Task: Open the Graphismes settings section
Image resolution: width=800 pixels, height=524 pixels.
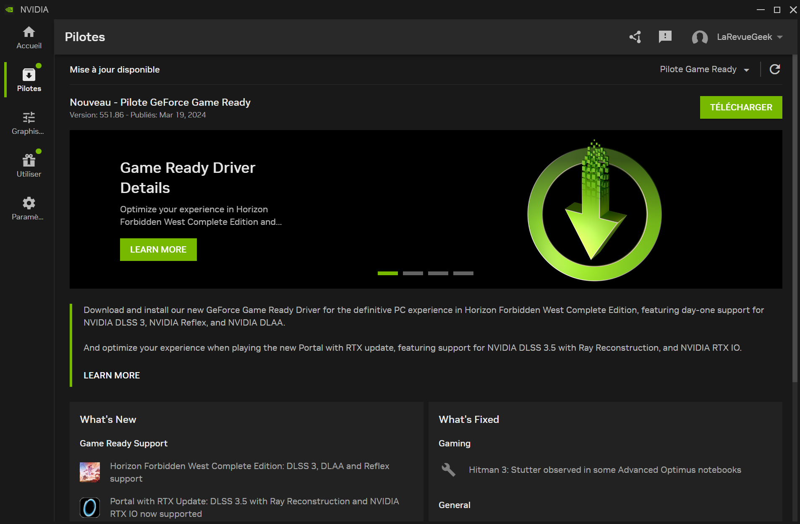Action: 29,123
